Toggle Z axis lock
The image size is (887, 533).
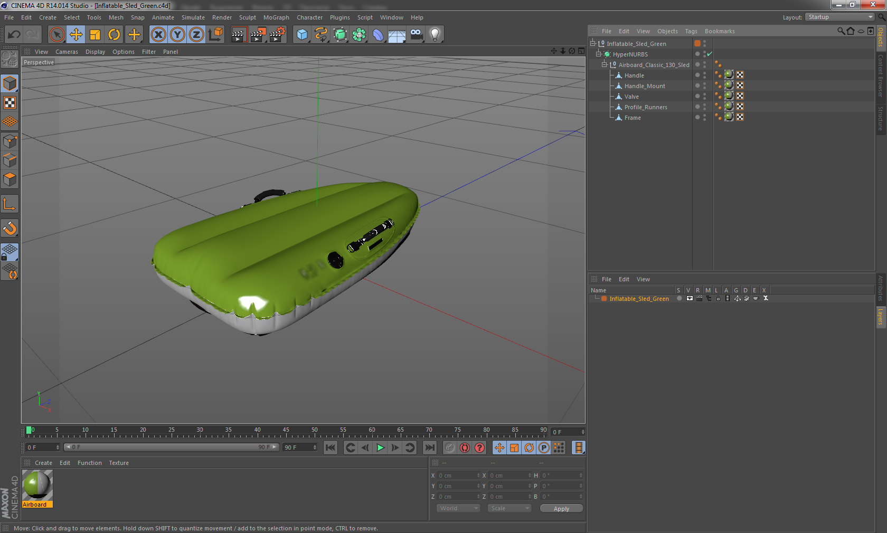click(x=196, y=35)
